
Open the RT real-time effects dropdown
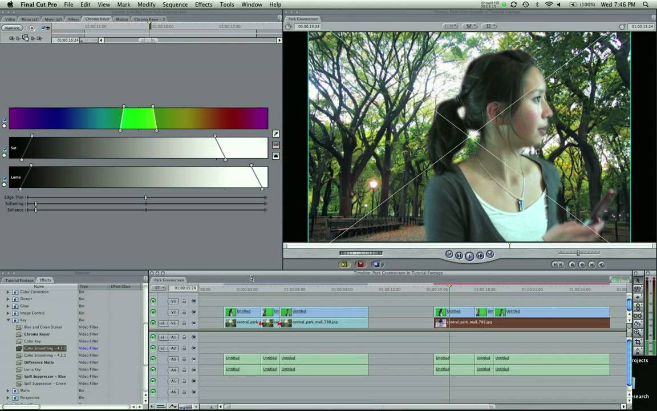point(159,288)
